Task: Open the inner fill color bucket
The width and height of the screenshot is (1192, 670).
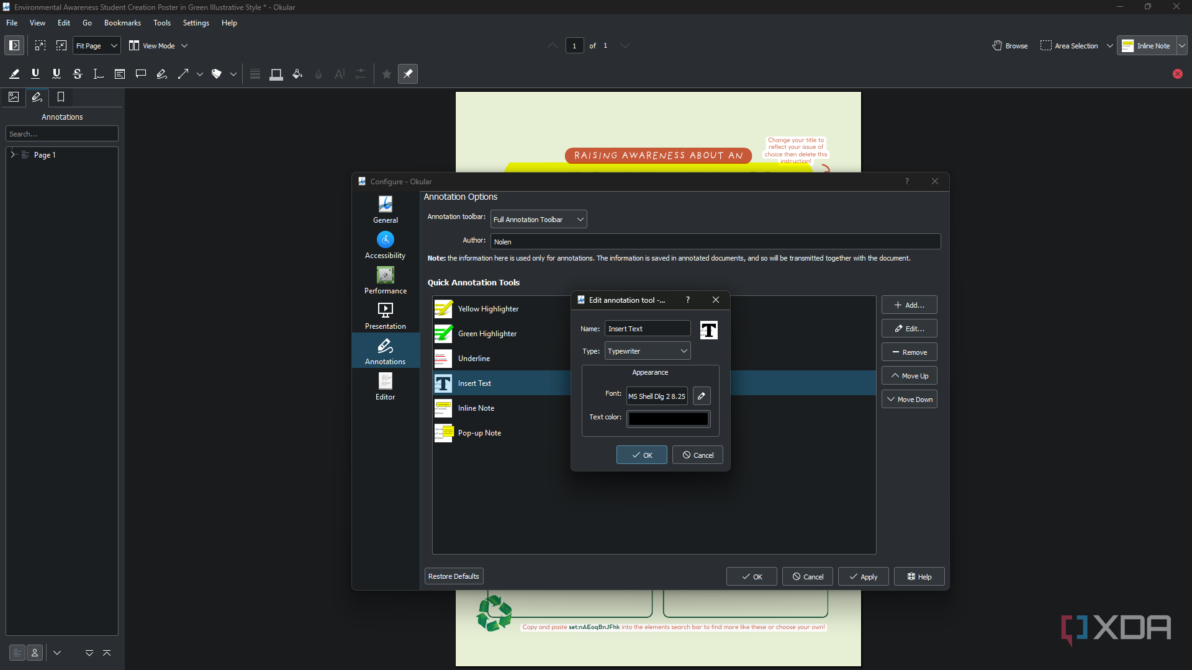Action: 297,74
